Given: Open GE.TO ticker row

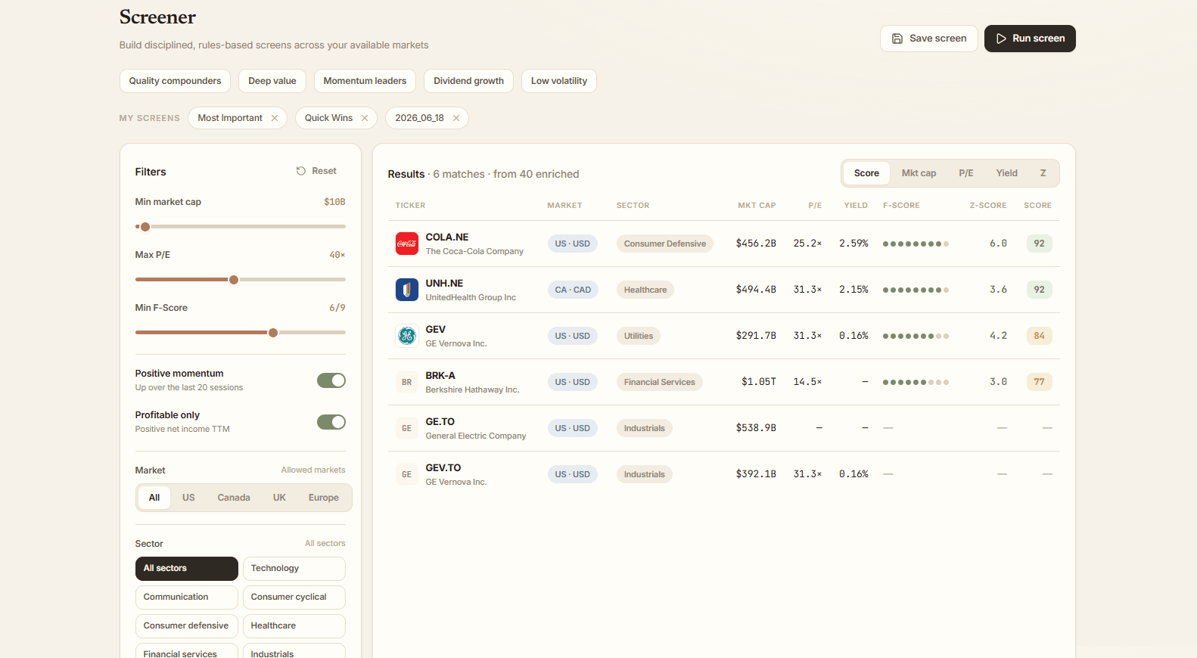Looking at the screenshot, I should [724, 428].
